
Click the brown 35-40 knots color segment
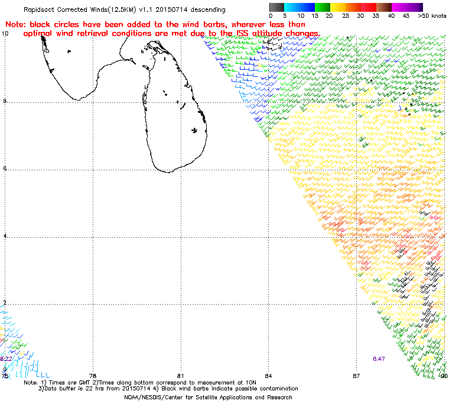(x=384, y=7)
